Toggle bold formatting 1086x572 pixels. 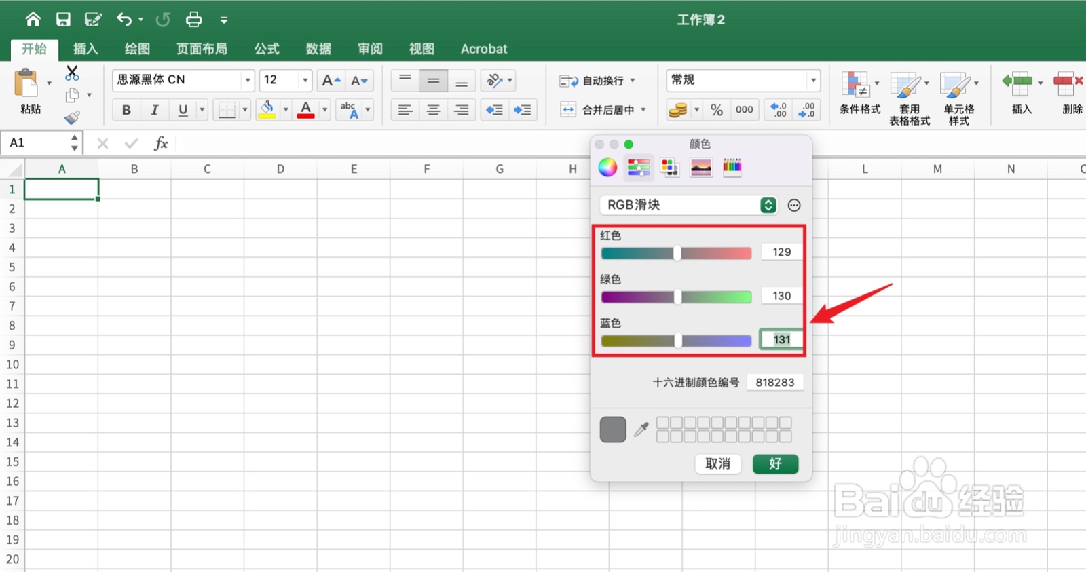tap(126, 110)
